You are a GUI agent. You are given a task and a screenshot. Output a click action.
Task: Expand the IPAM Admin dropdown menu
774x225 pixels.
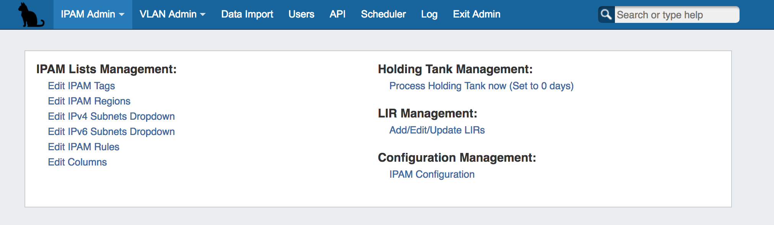[93, 14]
